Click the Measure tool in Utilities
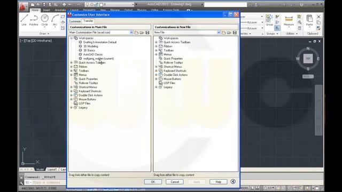This screenshot has height=192, width=342. pos(289,20)
